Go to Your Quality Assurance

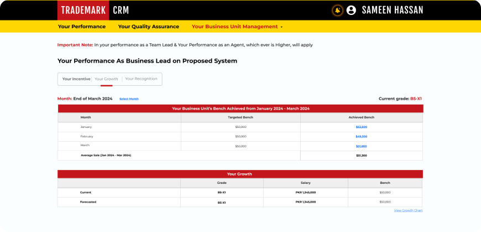[x=148, y=27]
